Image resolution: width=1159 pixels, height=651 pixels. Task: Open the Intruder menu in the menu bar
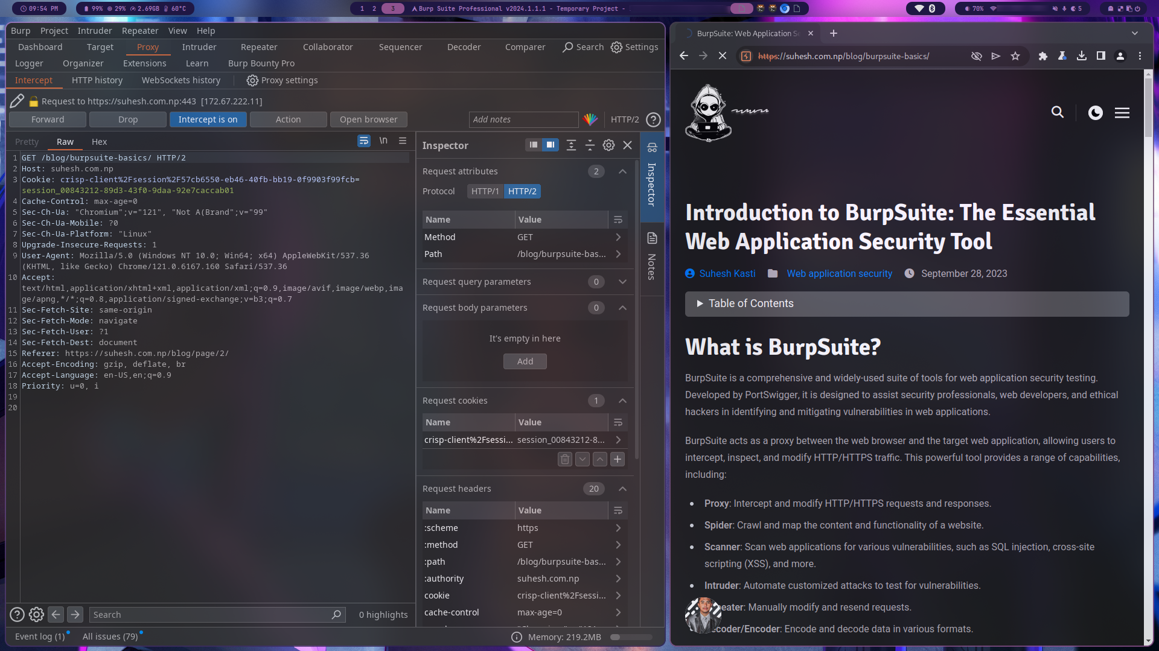point(95,30)
